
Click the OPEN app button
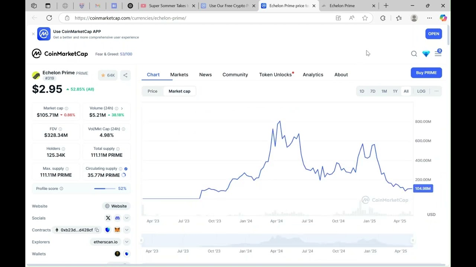click(434, 34)
